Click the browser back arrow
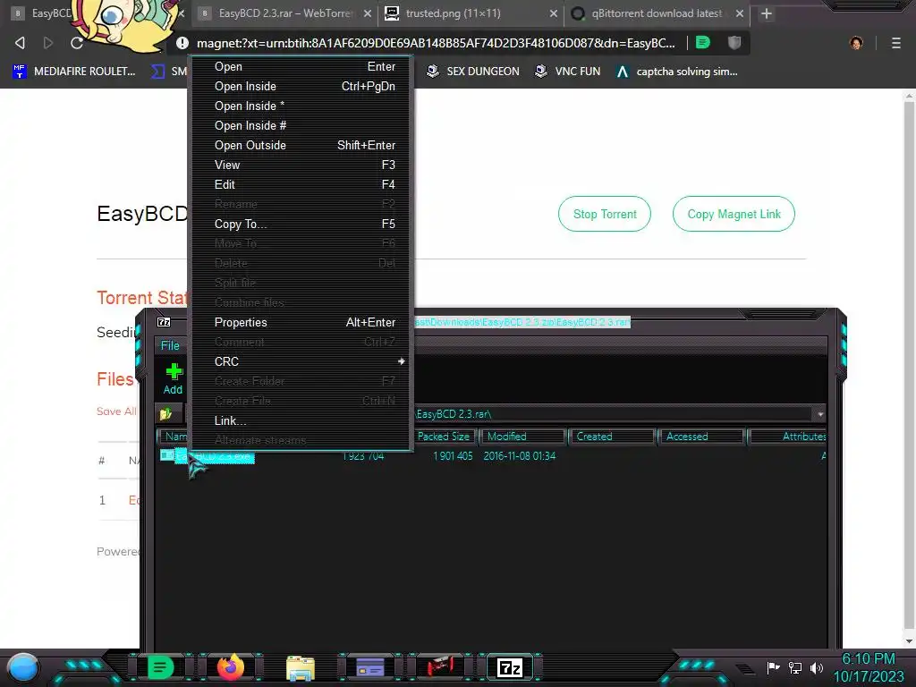The image size is (916, 687). coord(20,43)
